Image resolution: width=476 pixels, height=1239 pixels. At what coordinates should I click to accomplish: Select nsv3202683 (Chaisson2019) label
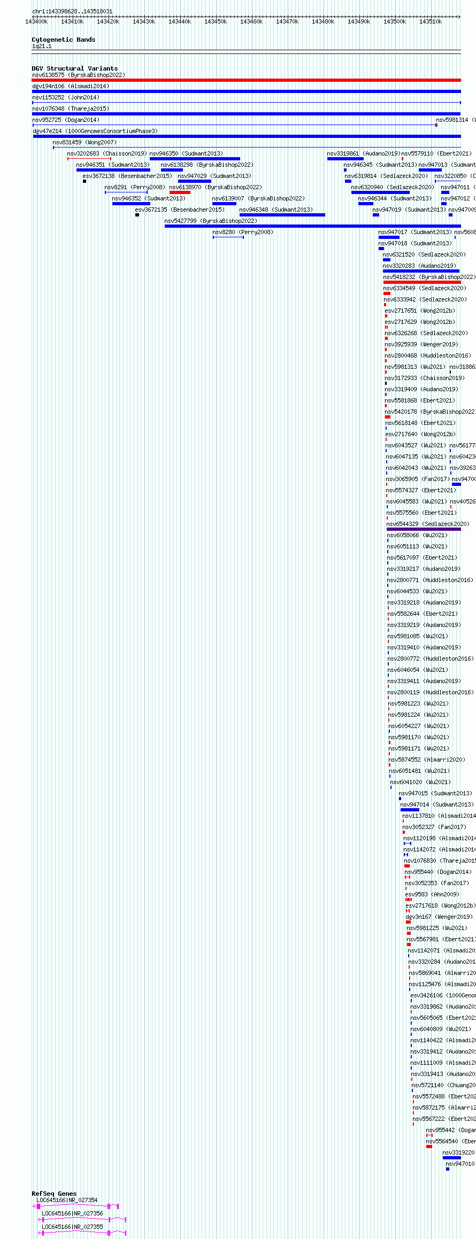(x=107, y=153)
